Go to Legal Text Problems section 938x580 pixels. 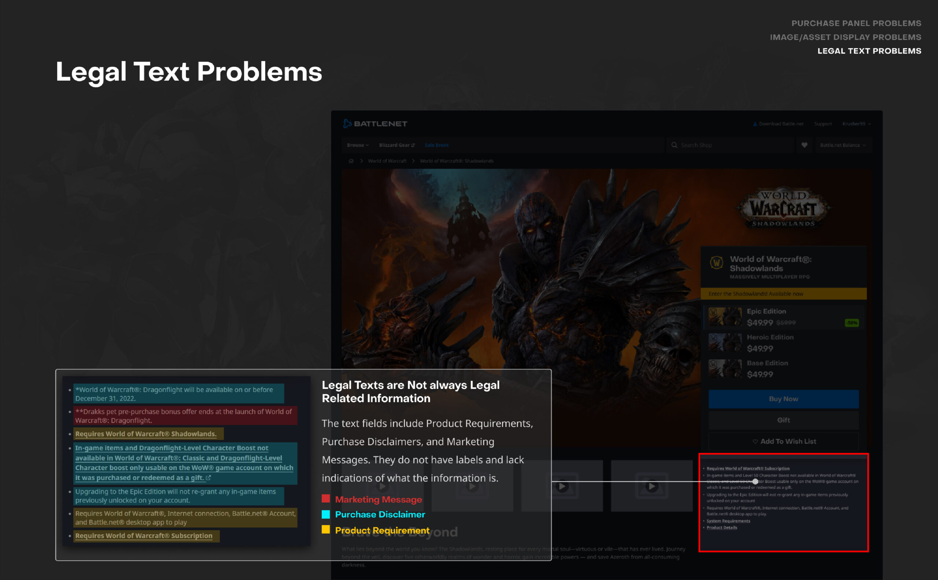pyautogui.click(x=869, y=51)
